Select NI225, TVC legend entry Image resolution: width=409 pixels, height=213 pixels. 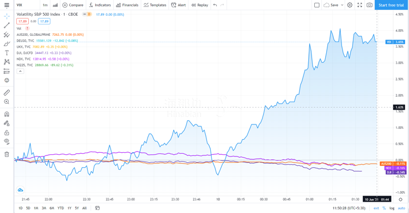[25, 65]
